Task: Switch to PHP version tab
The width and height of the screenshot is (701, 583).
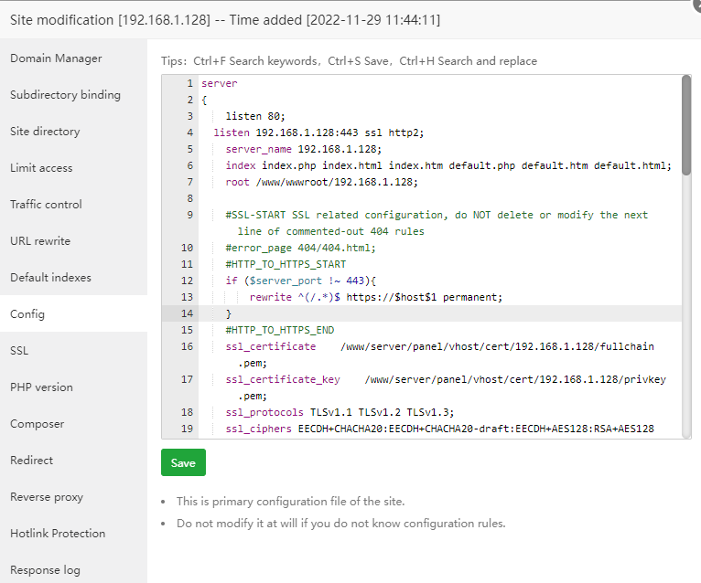Action: [41, 387]
